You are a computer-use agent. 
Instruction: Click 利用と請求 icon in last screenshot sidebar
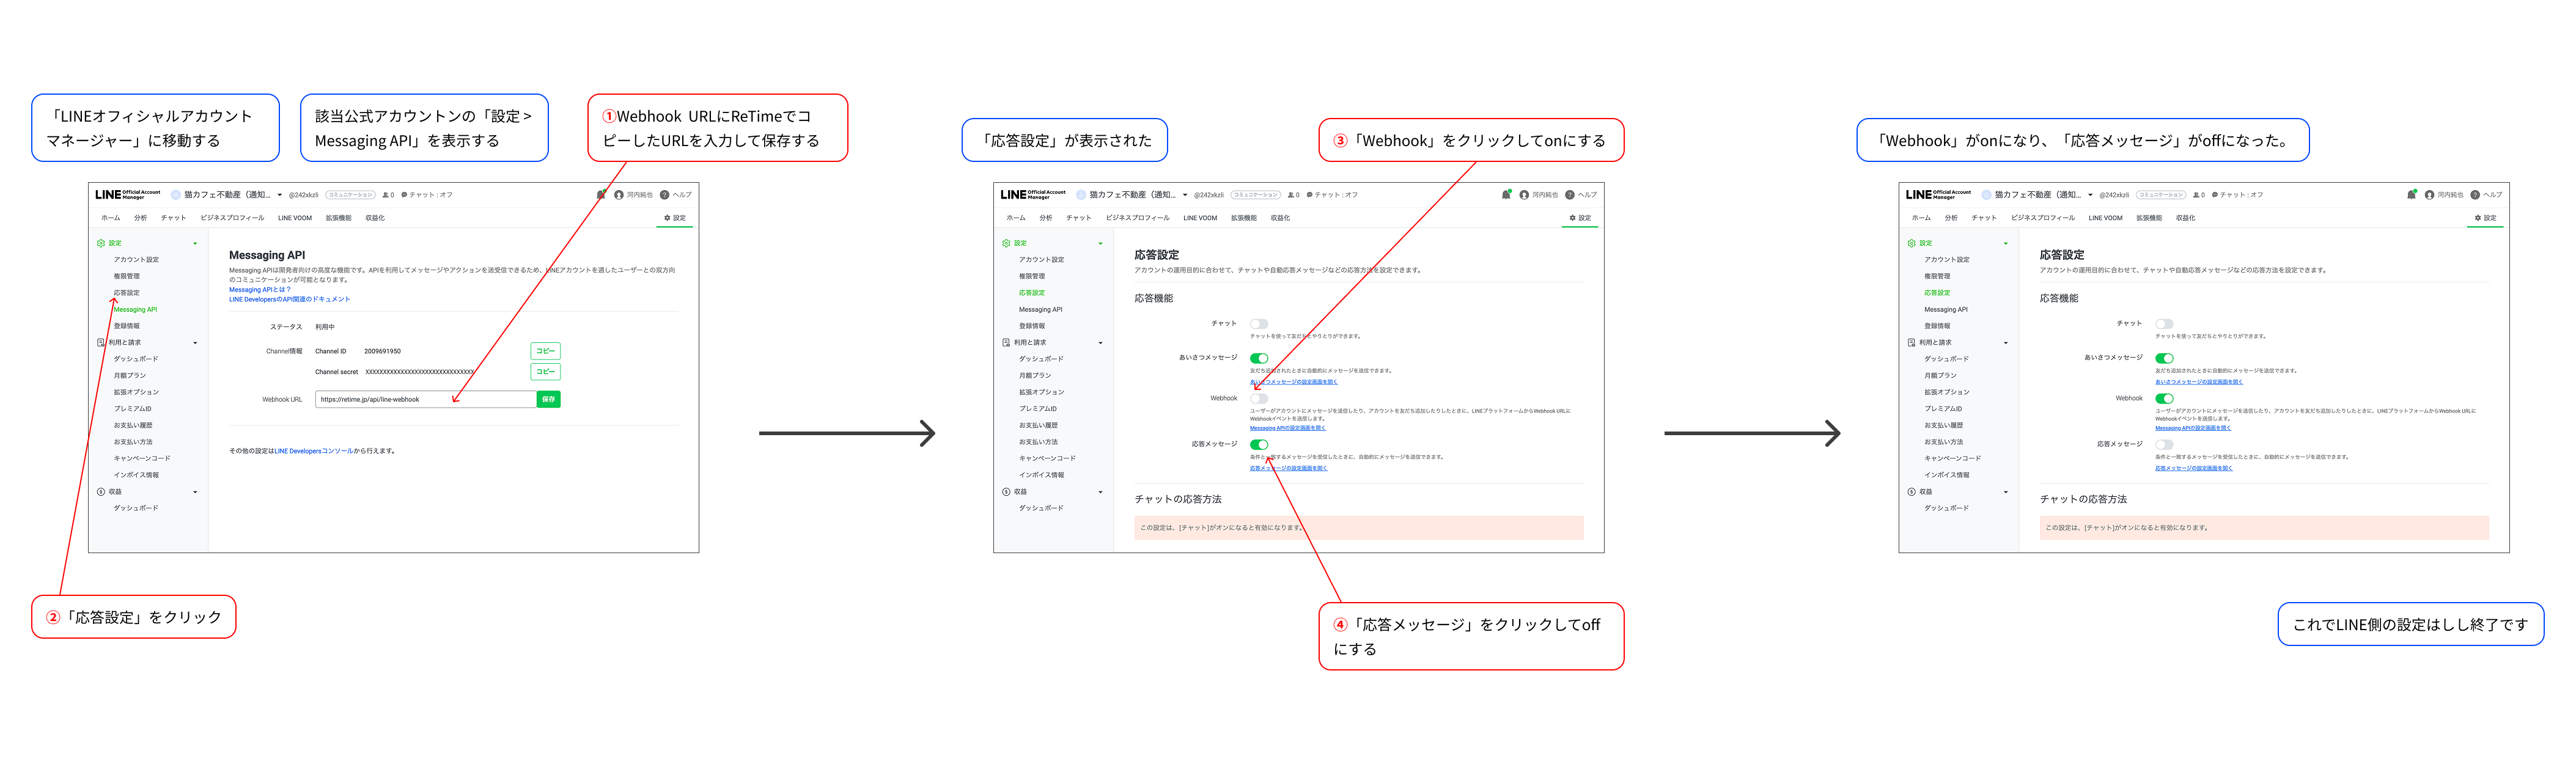(x=1911, y=342)
